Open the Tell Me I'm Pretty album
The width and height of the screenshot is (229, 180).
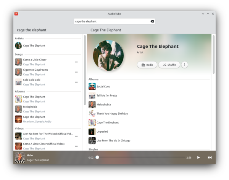coord(149,96)
